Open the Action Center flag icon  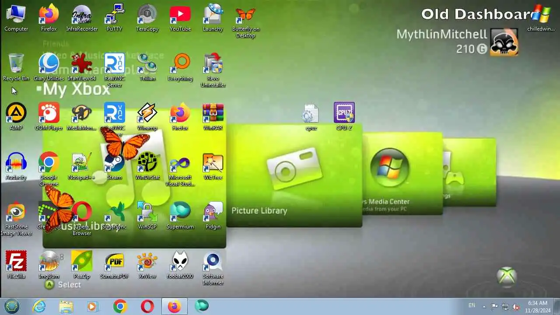tap(494, 307)
